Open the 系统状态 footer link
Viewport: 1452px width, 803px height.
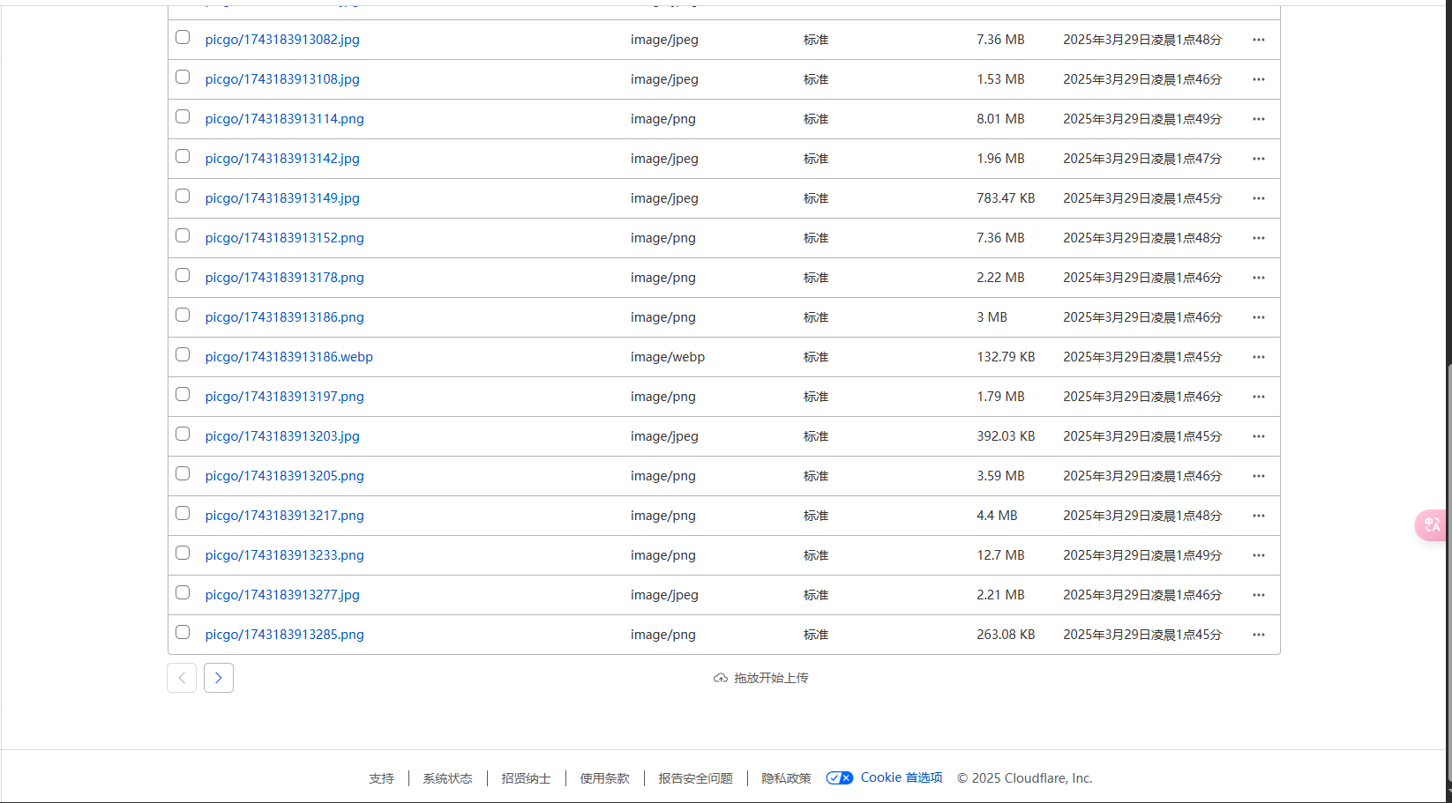[x=447, y=778]
